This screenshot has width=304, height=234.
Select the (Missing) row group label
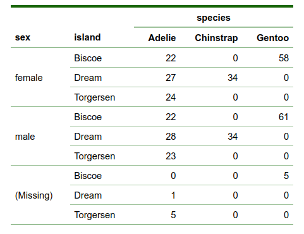(33, 195)
